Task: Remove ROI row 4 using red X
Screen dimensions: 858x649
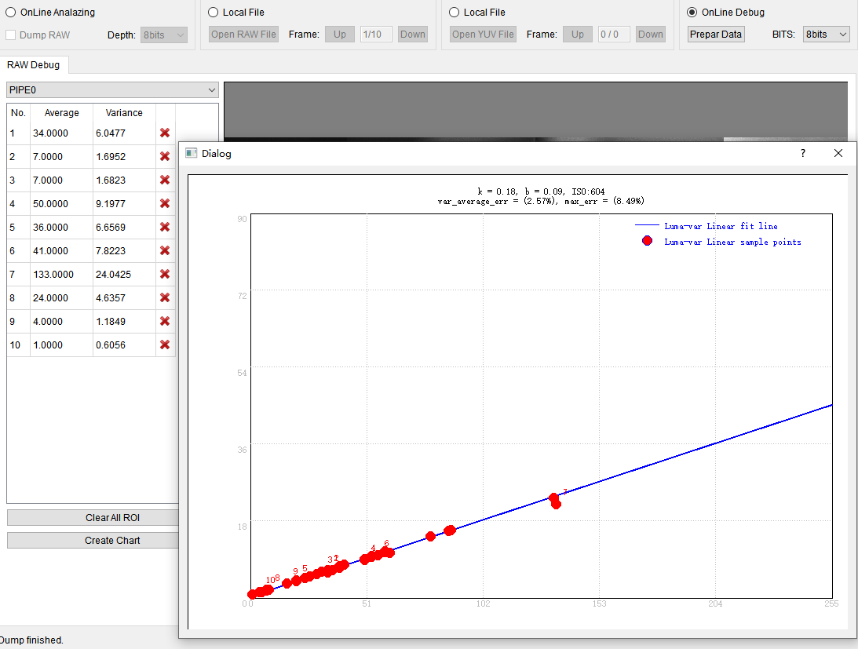Action: (x=165, y=204)
